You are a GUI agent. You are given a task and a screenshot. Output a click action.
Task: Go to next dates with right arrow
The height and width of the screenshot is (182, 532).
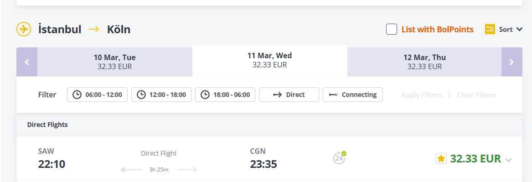coord(511,62)
